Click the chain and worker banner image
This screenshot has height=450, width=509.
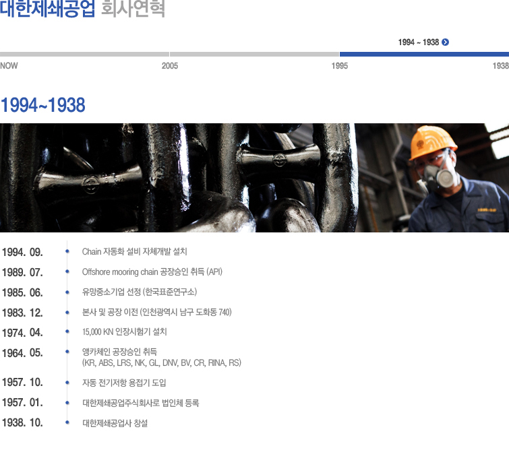point(255,178)
